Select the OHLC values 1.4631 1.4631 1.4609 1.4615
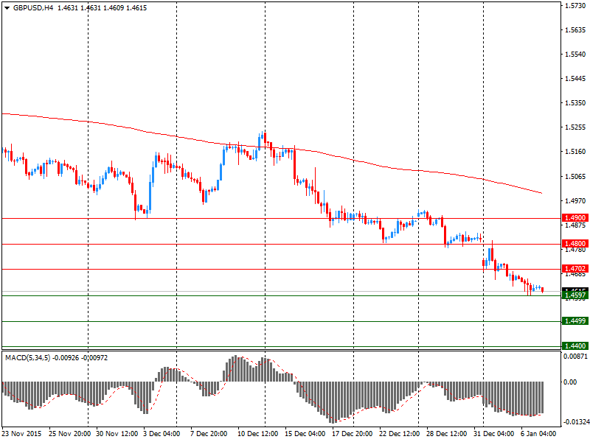This screenshot has height=442, width=590. tap(102, 8)
